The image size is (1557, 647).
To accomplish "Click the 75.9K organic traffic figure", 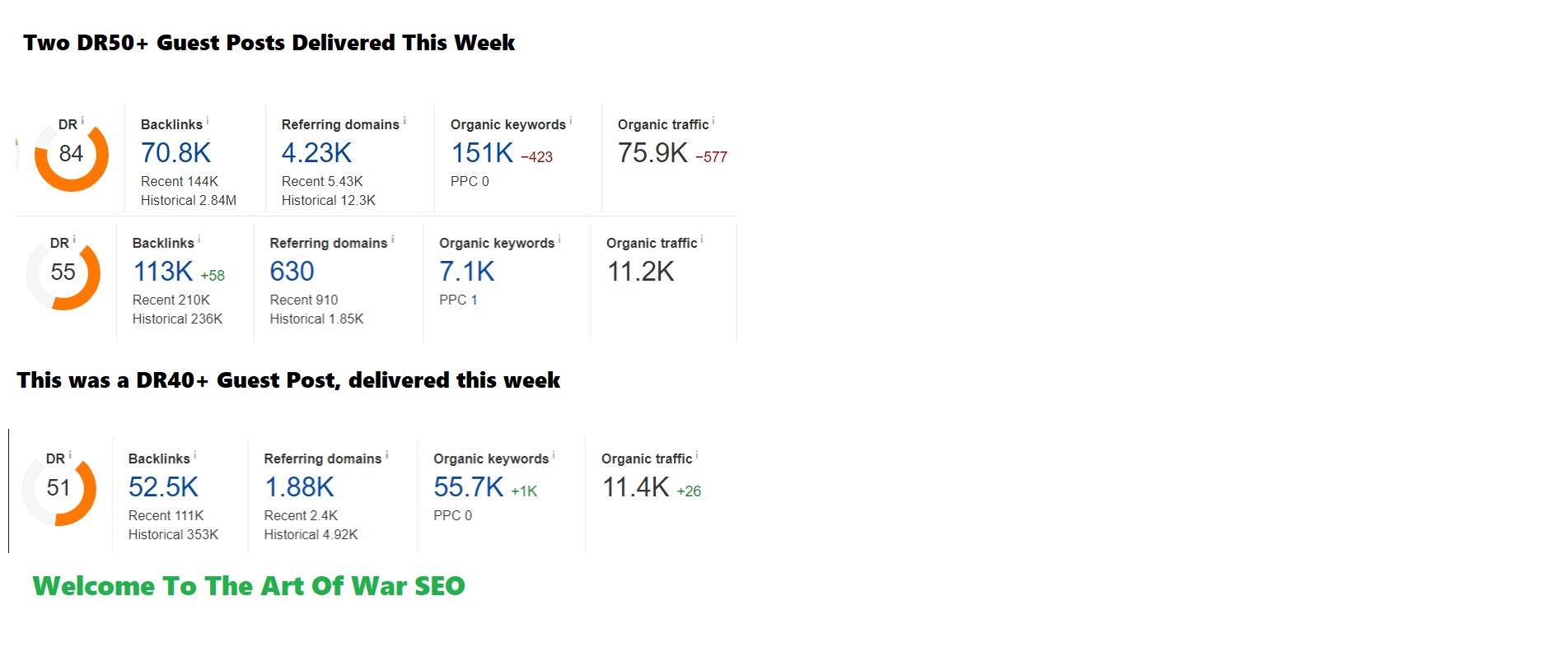I will click(652, 153).
